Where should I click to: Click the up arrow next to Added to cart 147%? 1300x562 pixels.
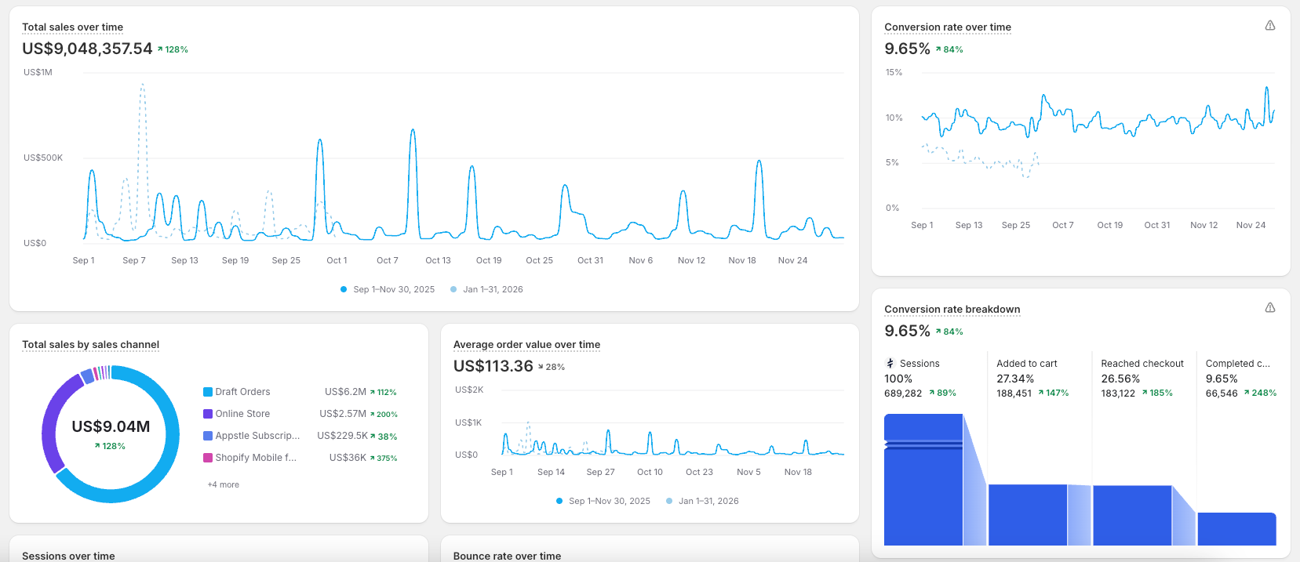point(1041,393)
